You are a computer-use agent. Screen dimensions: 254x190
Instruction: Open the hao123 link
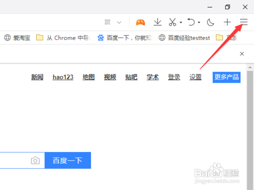(63, 77)
